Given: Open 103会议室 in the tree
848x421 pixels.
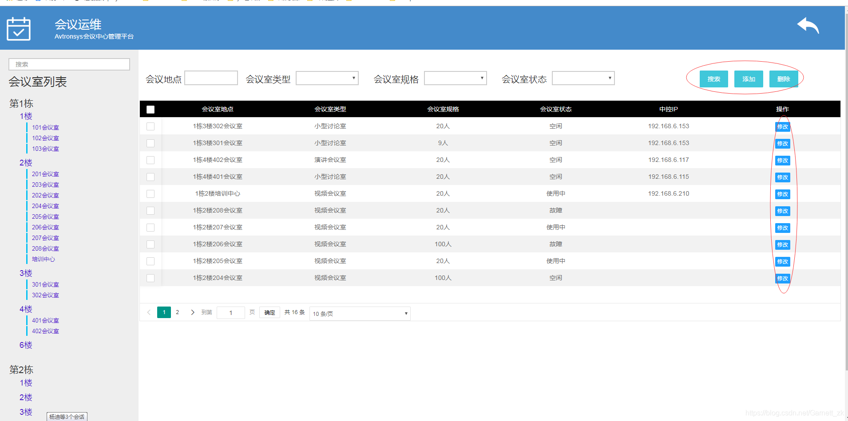Looking at the screenshot, I should [45, 149].
